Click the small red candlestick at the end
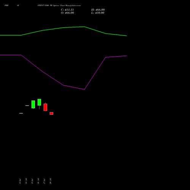The width and height of the screenshot is (190, 190). [51, 113]
